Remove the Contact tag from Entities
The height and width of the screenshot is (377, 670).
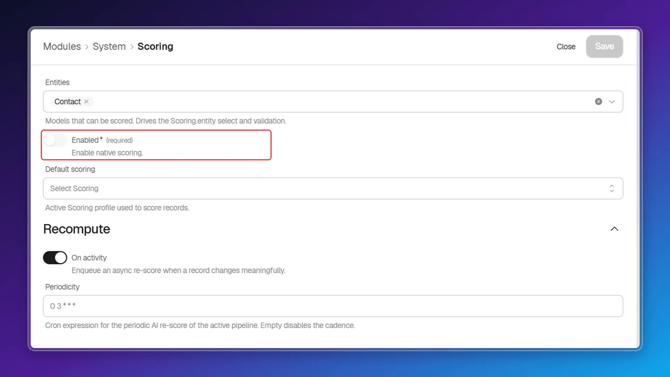click(x=87, y=102)
